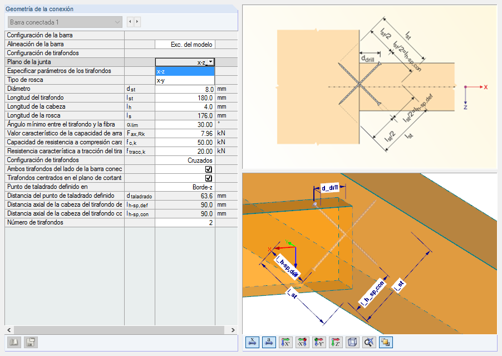The image size is (502, 356).
Task: Click the save diskette icon
Action: (31, 342)
